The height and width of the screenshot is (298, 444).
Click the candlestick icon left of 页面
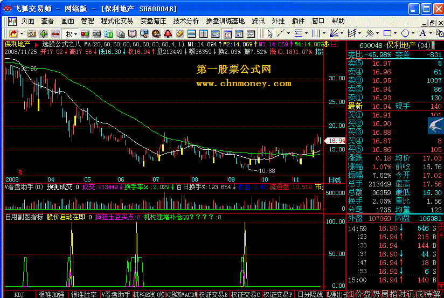tap(12, 21)
